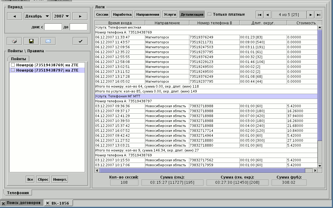333x208 pixels.
Task: Check number 73519438797 on ZTE
Action: tap(13, 70)
